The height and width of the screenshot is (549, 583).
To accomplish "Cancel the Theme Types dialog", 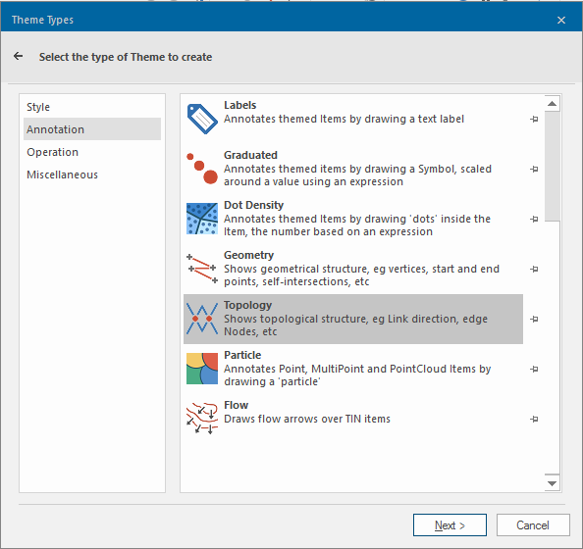I will (533, 525).
